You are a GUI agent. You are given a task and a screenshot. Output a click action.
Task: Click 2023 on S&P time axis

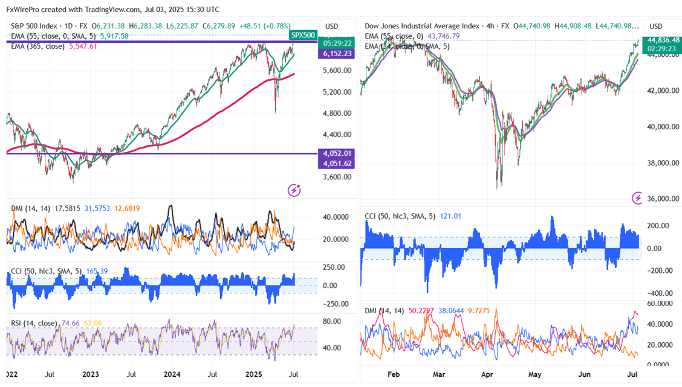(91, 374)
